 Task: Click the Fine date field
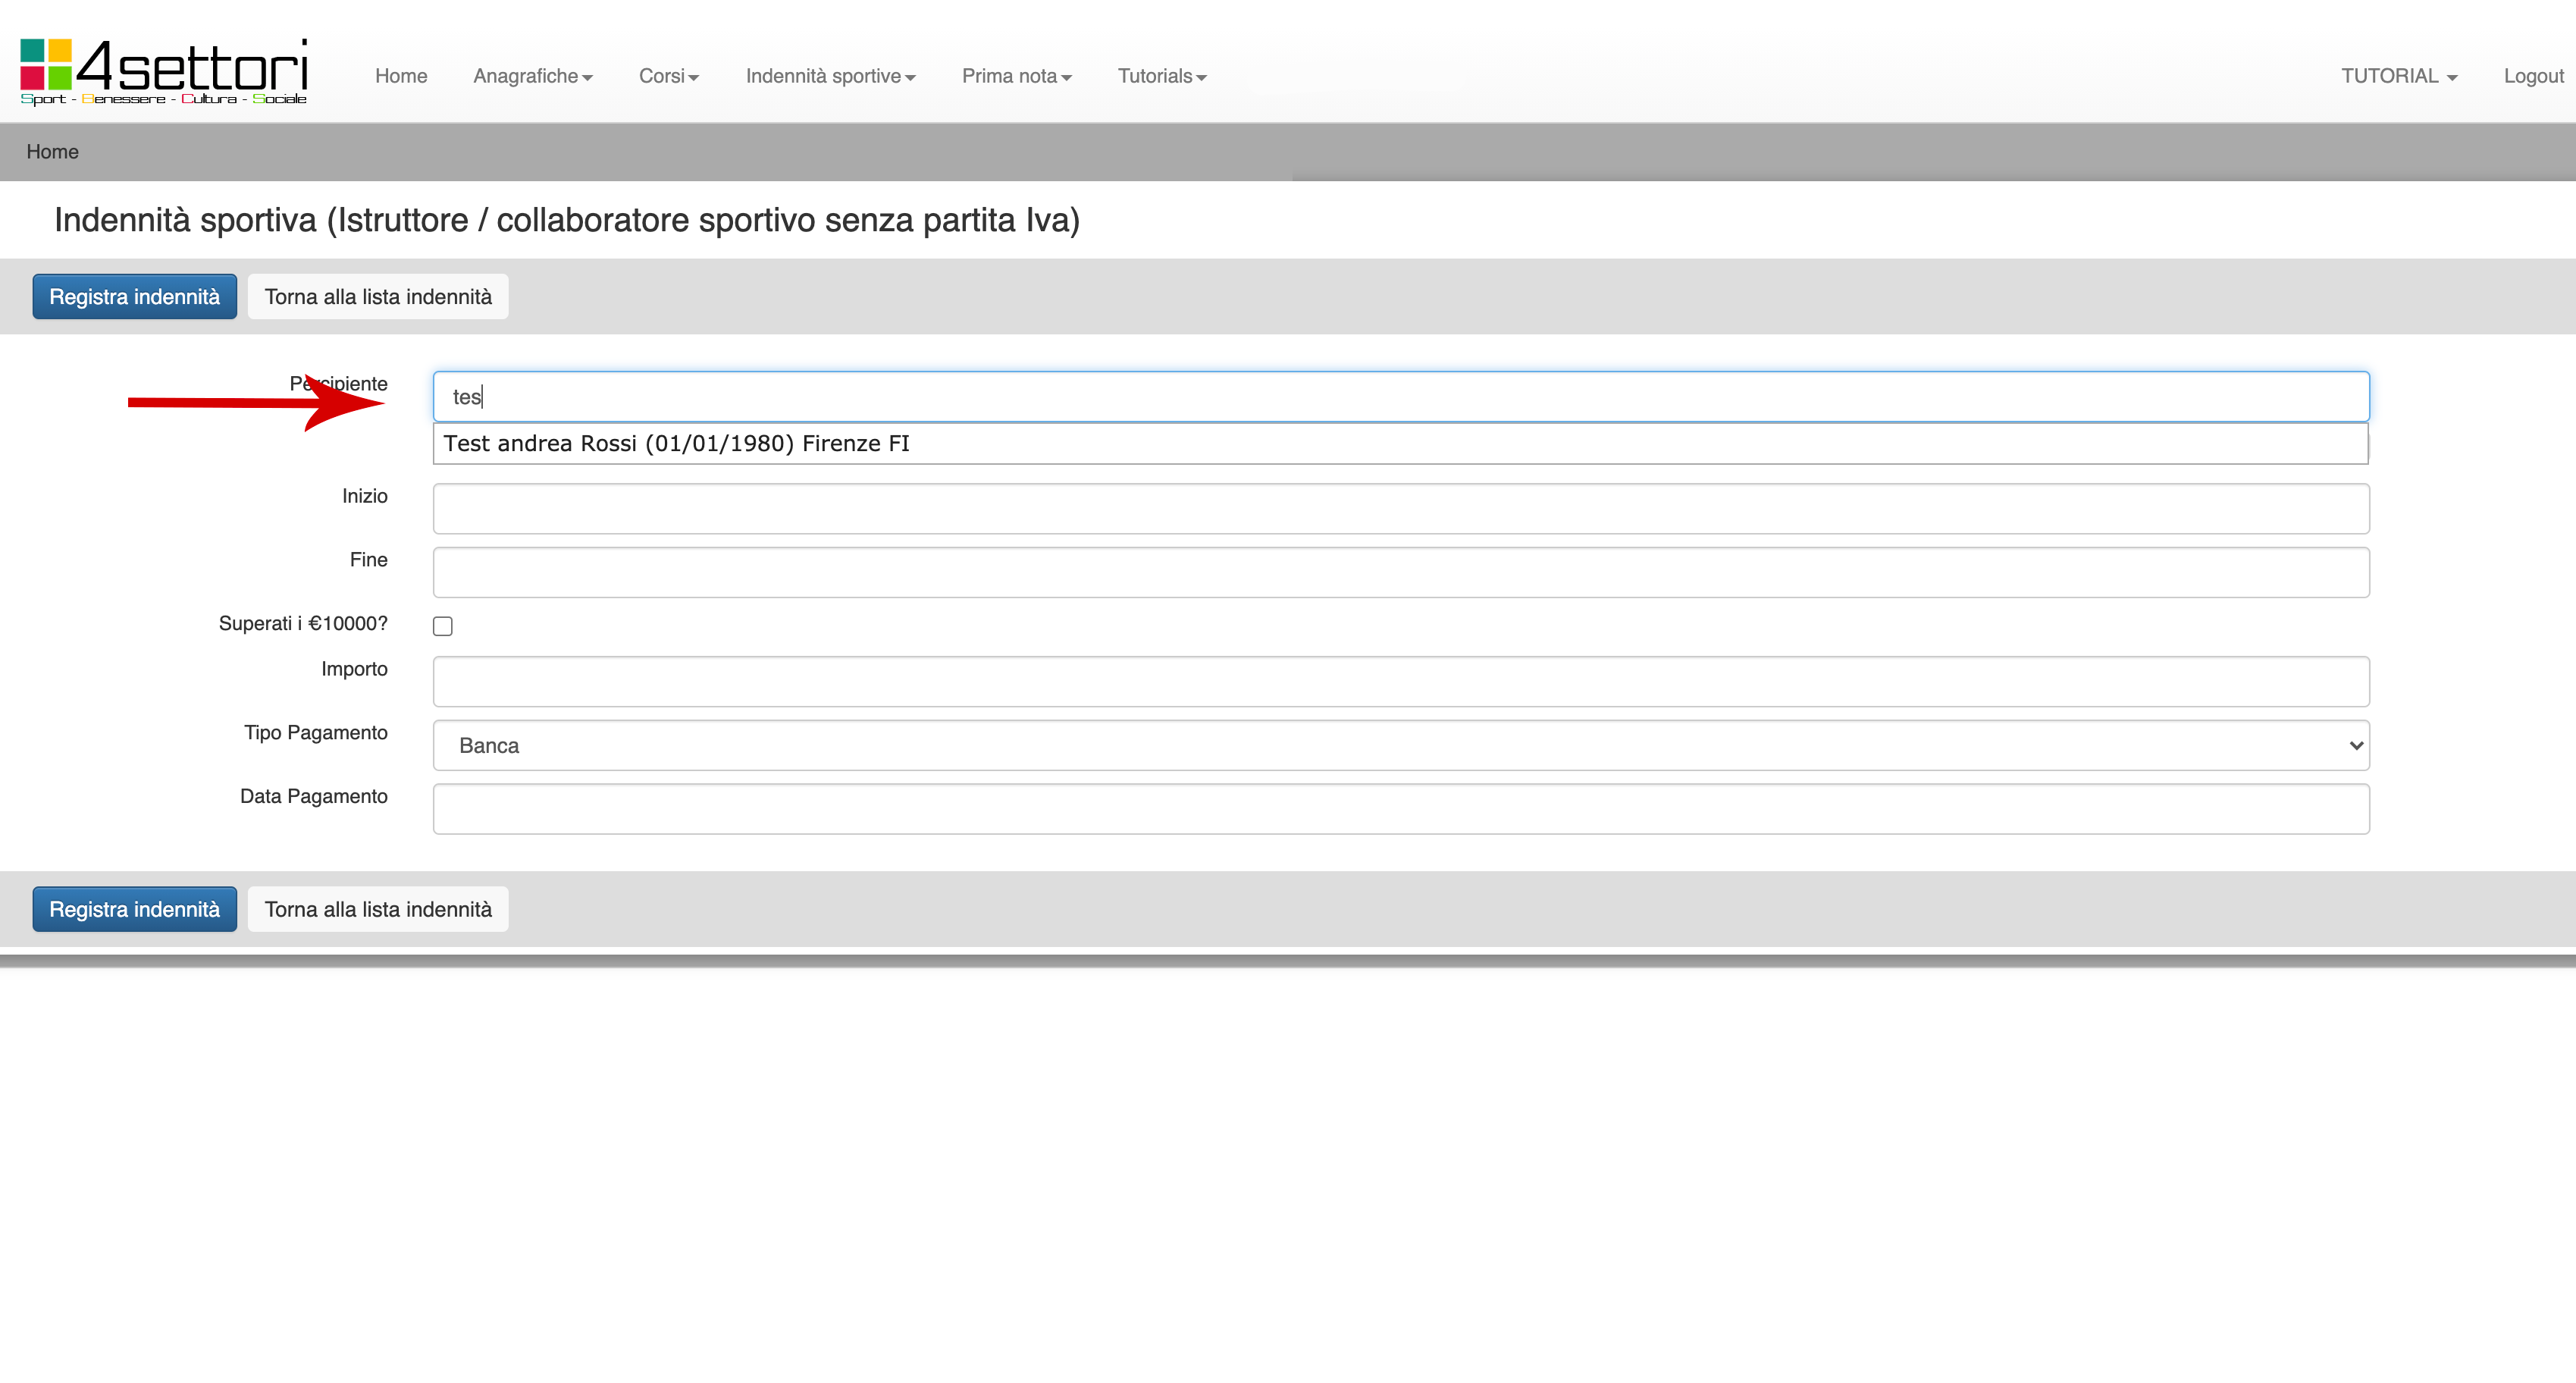tap(1400, 573)
